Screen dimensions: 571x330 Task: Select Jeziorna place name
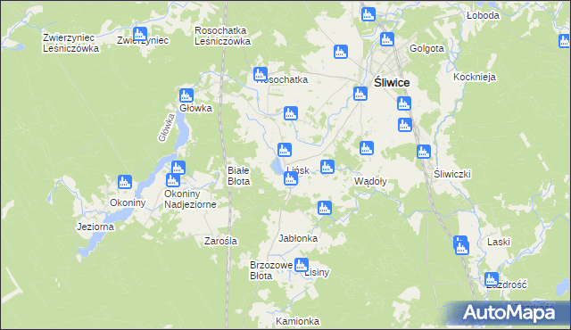(x=95, y=227)
